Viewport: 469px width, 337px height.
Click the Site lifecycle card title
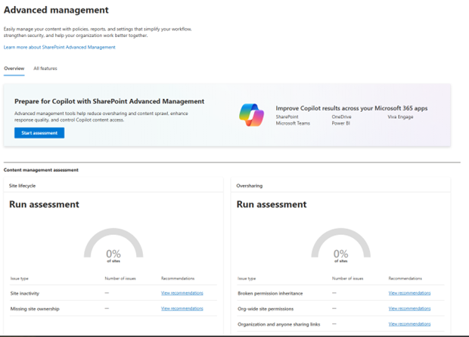coord(22,186)
